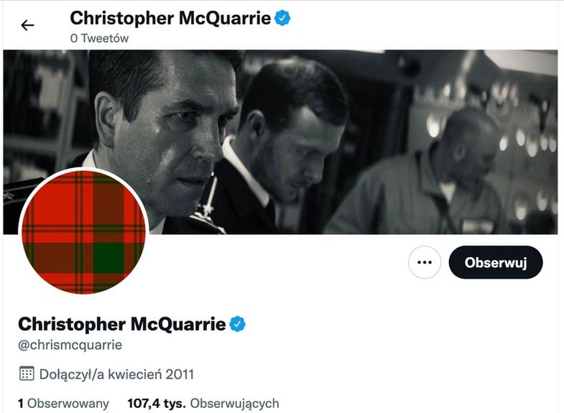Open the 1 Obserwowany following list
The image size is (564, 413).
[63, 404]
